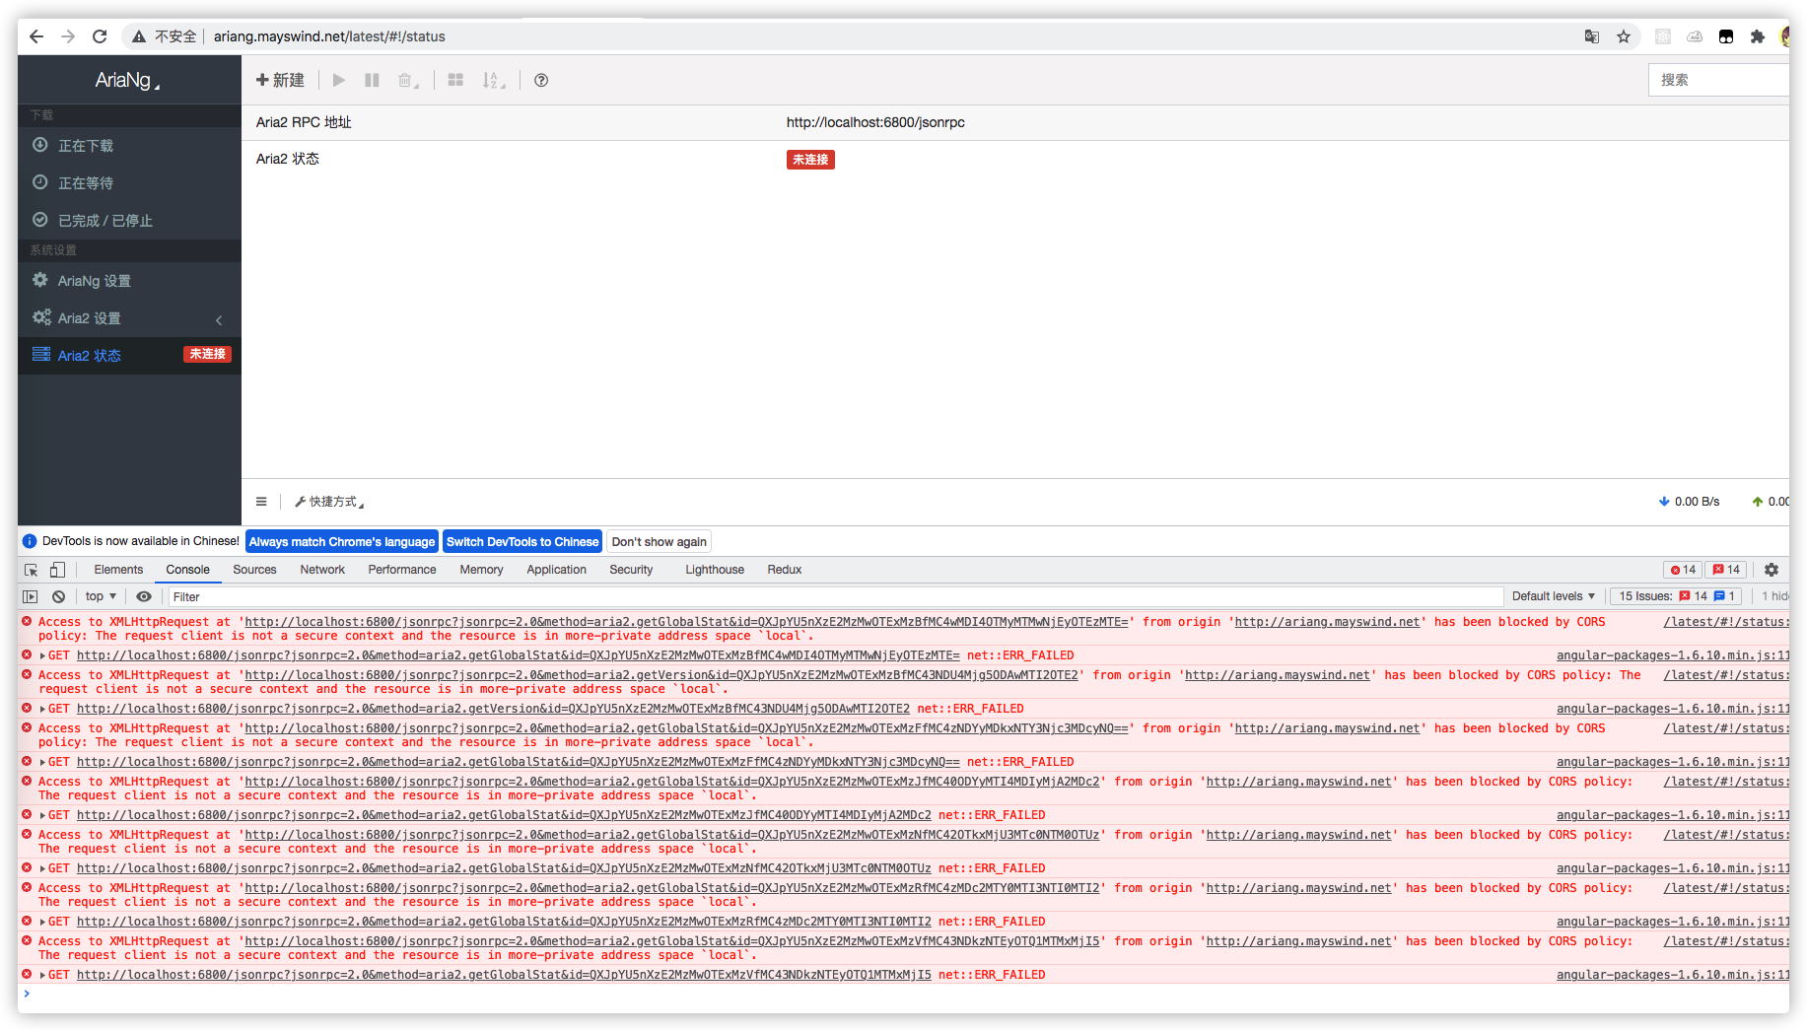Reload the page with refresh icon

click(100, 36)
